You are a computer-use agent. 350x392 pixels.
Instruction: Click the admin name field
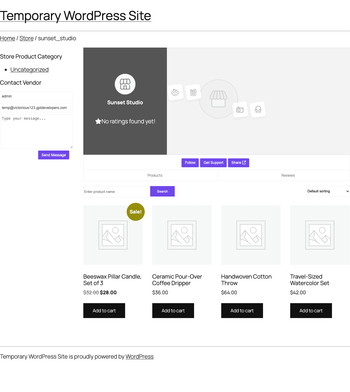[x=36, y=96]
